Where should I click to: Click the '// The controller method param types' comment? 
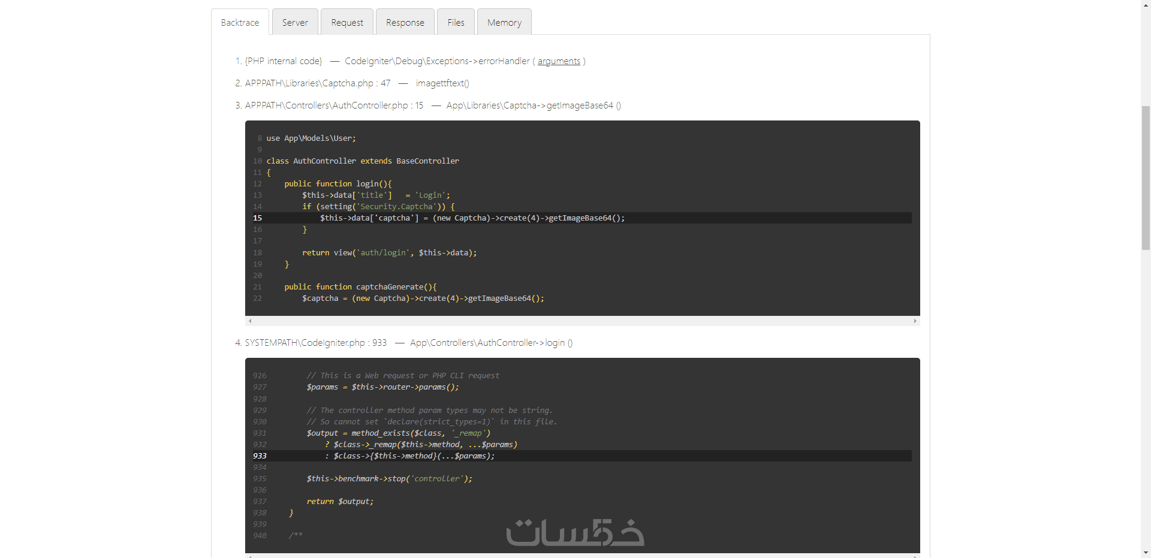coord(430,411)
